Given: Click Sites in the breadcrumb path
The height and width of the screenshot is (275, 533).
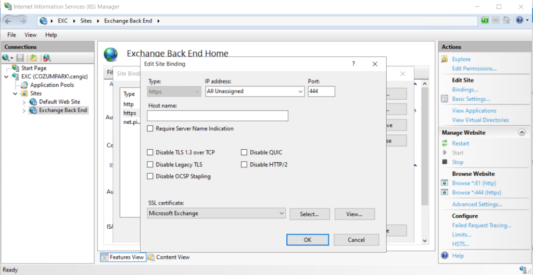Looking at the screenshot, I should 86,21.
